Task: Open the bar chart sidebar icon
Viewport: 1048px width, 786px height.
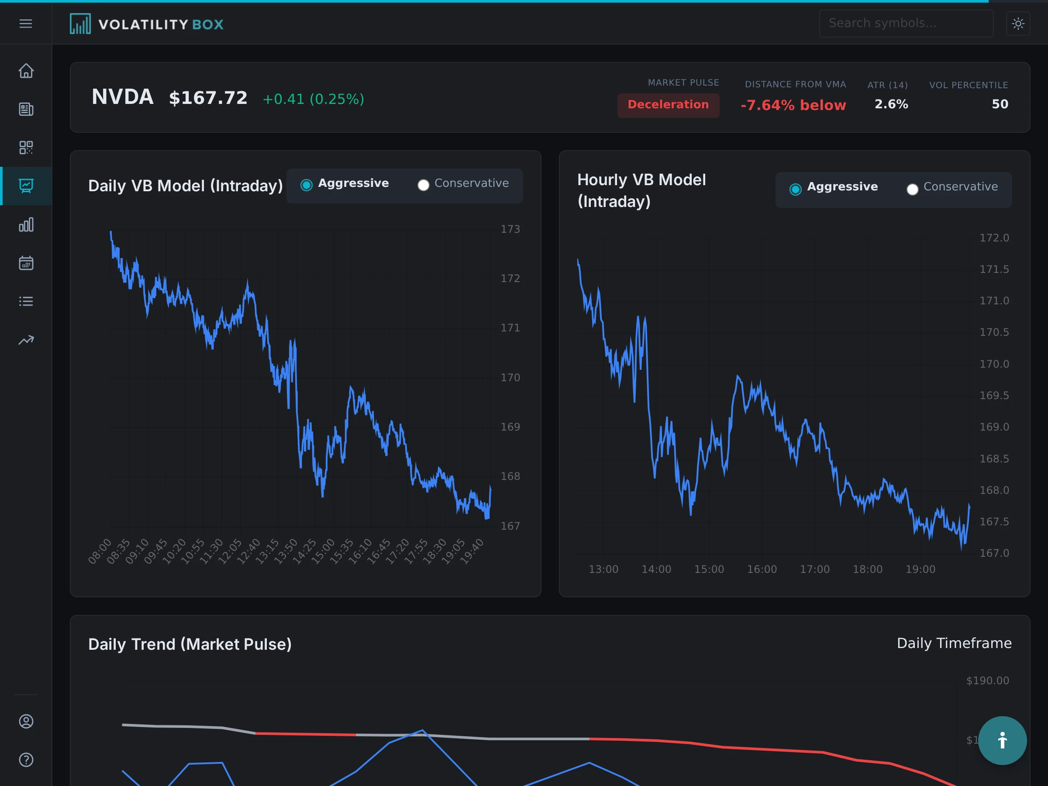Action: click(26, 224)
